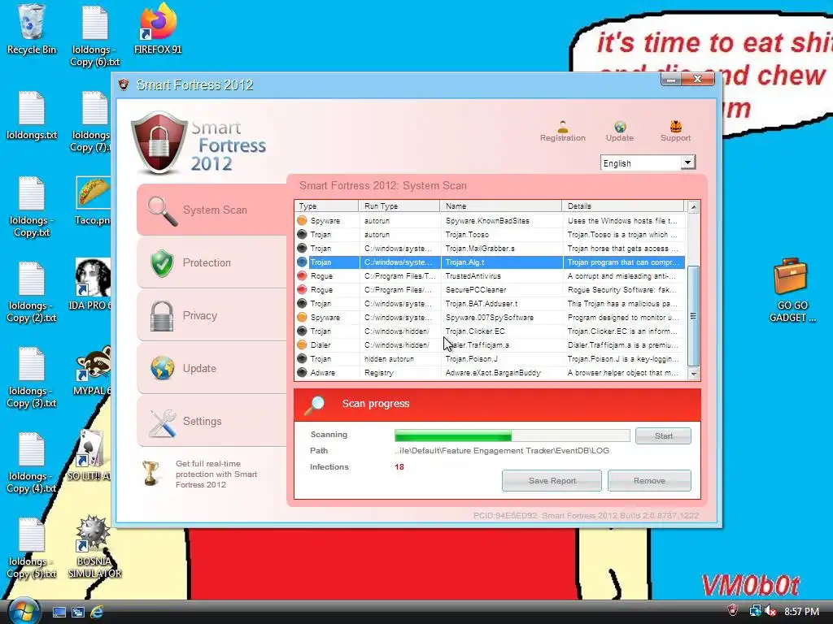Click the Start scan button
The height and width of the screenshot is (624, 833).
[x=663, y=435]
